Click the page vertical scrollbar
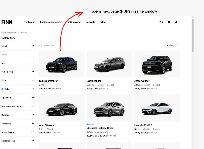The height and width of the screenshot is (149, 204). point(193,36)
